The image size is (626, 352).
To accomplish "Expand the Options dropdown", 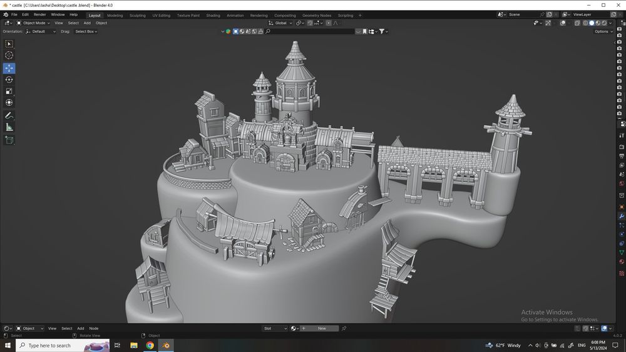I will click(x=603, y=31).
